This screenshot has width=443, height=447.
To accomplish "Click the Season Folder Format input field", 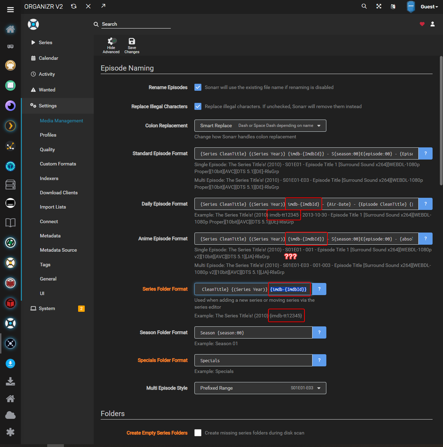I will pos(253,333).
